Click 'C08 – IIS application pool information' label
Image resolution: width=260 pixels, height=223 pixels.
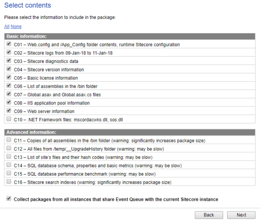point(52,103)
